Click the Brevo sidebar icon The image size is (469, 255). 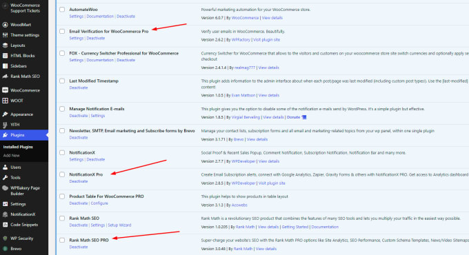click(5, 249)
